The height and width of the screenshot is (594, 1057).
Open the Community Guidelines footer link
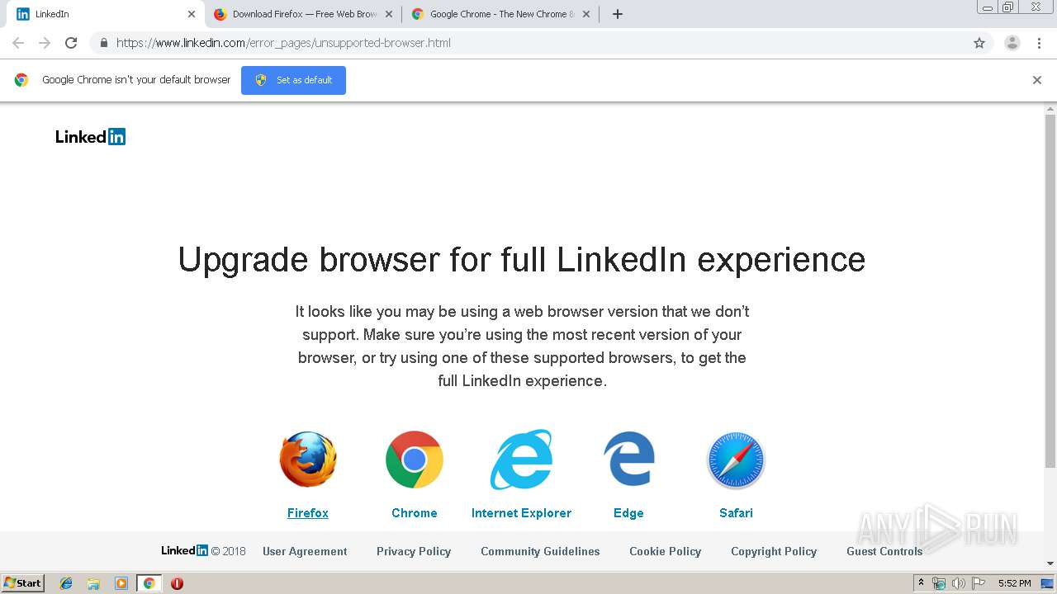540,551
